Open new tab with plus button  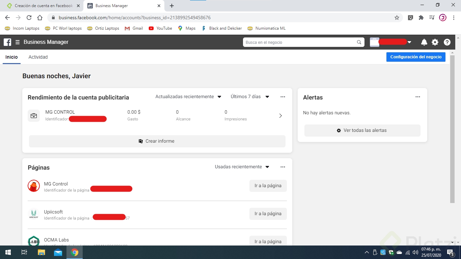click(x=172, y=6)
